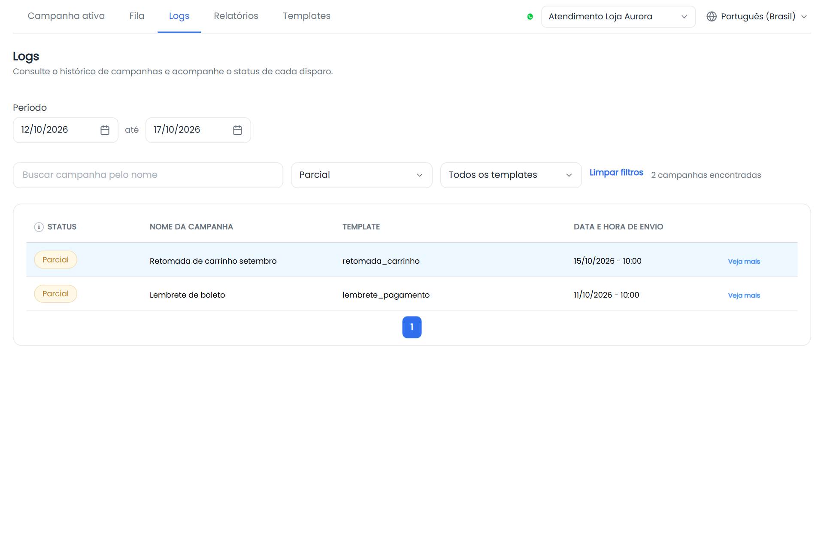Expand the Todos os templates dropdown

pos(511,175)
